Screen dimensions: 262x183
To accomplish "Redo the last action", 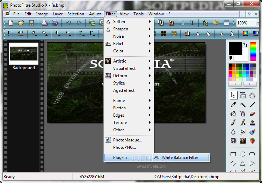I will pyautogui.click(x=79, y=23).
